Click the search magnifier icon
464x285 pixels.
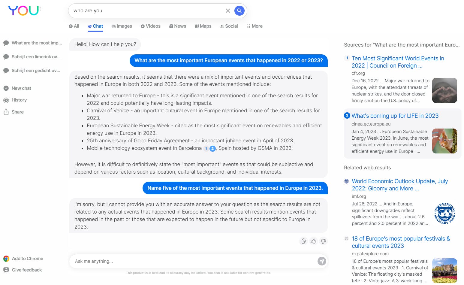[x=239, y=11]
